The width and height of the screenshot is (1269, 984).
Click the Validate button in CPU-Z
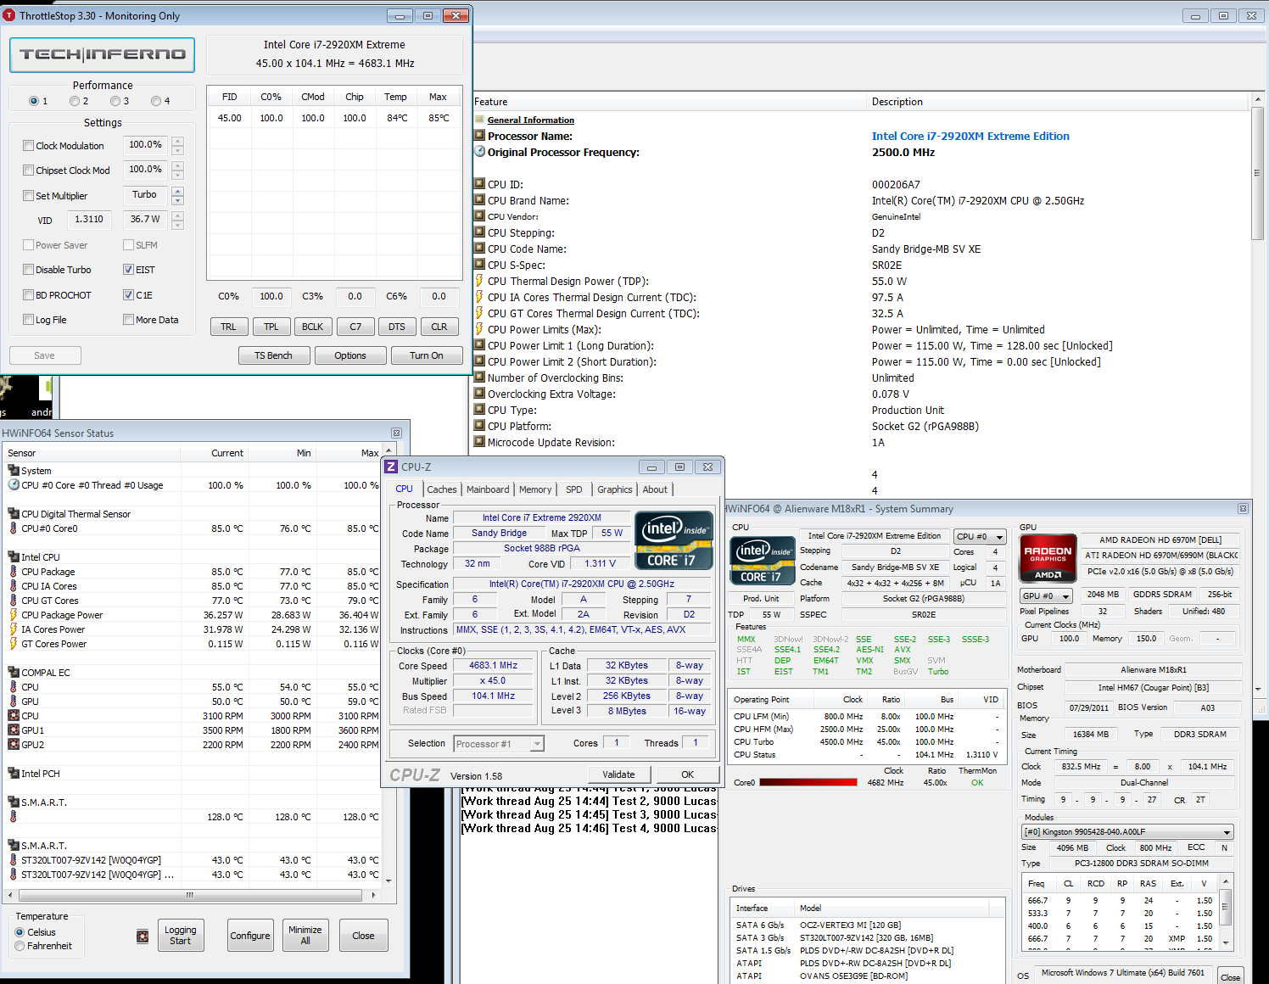[619, 774]
